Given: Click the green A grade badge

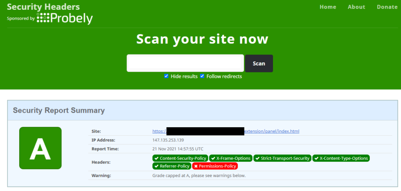Looking at the screenshot, I should (x=40, y=148).
